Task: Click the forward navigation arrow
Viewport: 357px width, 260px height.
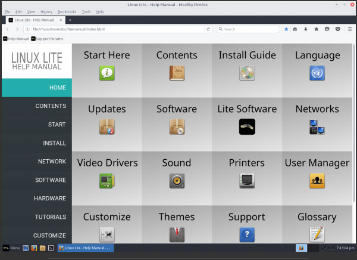Action: (x=17, y=29)
